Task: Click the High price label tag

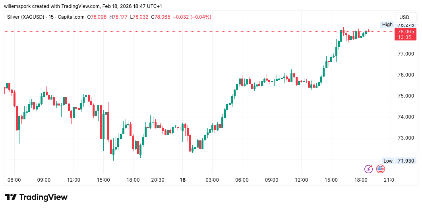Action: 387,25
